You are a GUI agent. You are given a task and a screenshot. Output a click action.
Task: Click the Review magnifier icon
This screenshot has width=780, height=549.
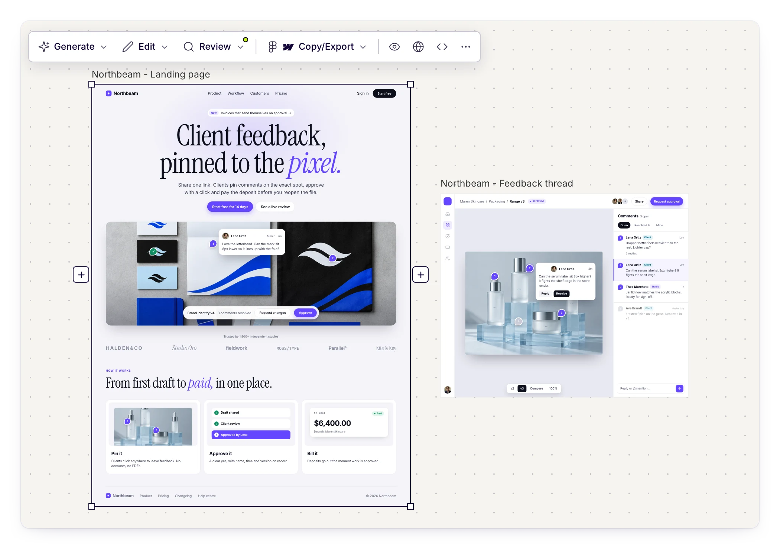[189, 47]
